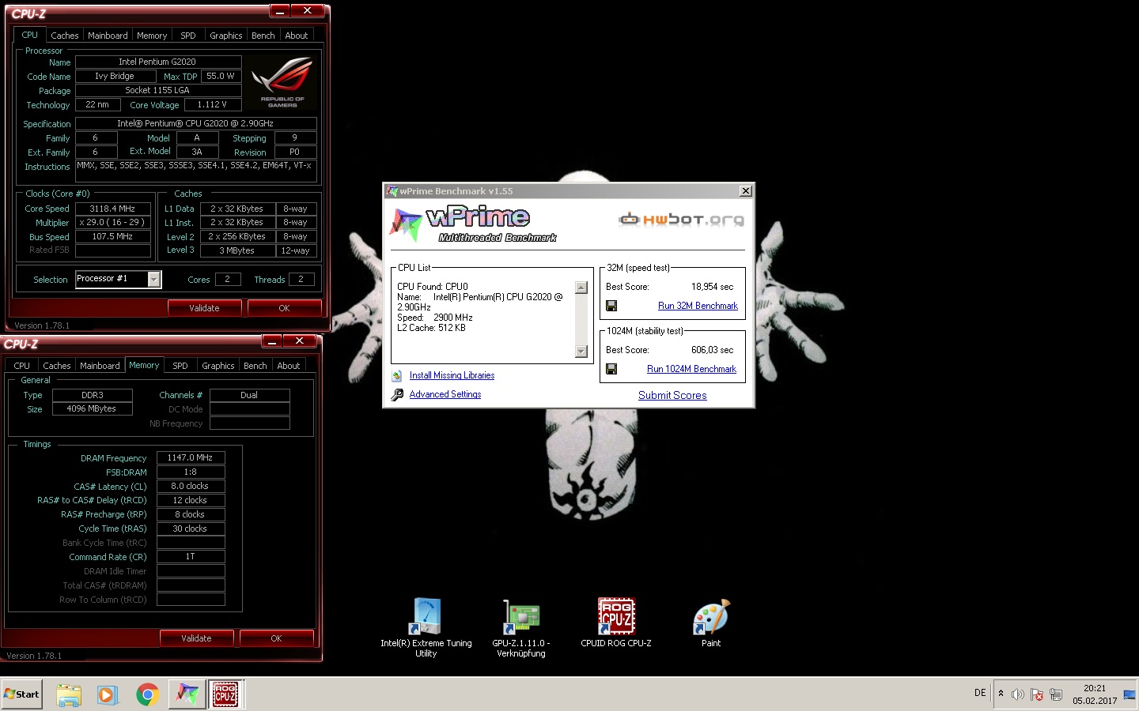Click the Core Voltage value 1.112 V

click(x=212, y=104)
